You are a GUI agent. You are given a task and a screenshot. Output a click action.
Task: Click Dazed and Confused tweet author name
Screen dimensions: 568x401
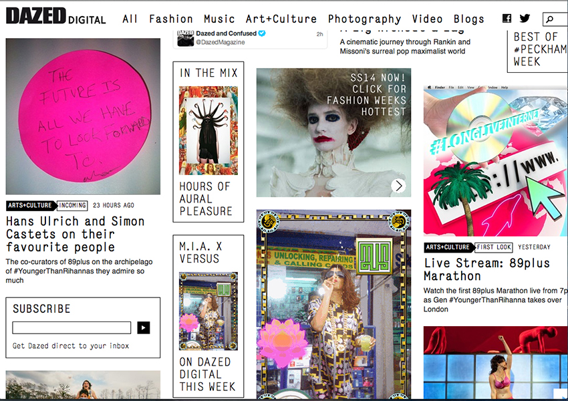[x=227, y=33]
